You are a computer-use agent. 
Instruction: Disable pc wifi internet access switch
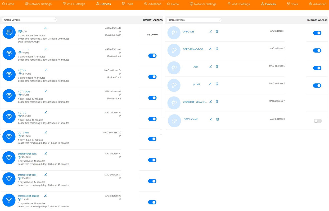(x=317, y=85)
